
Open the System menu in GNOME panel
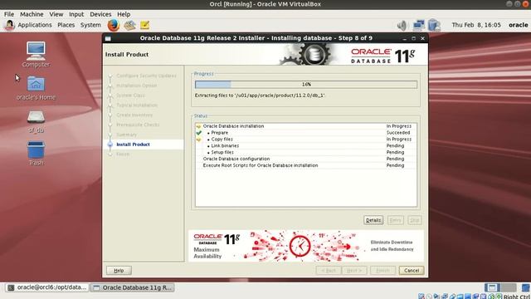pyautogui.click(x=90, y=25)
